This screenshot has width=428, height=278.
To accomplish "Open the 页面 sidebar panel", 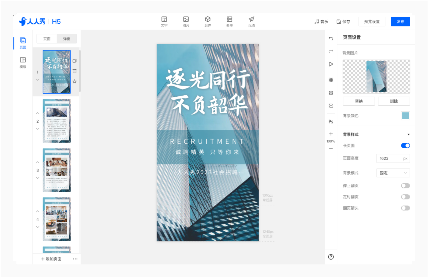I will click(23, 43).
